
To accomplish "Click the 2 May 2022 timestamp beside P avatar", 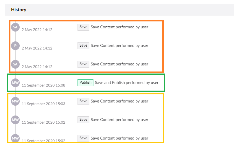I will pos(37,48).
